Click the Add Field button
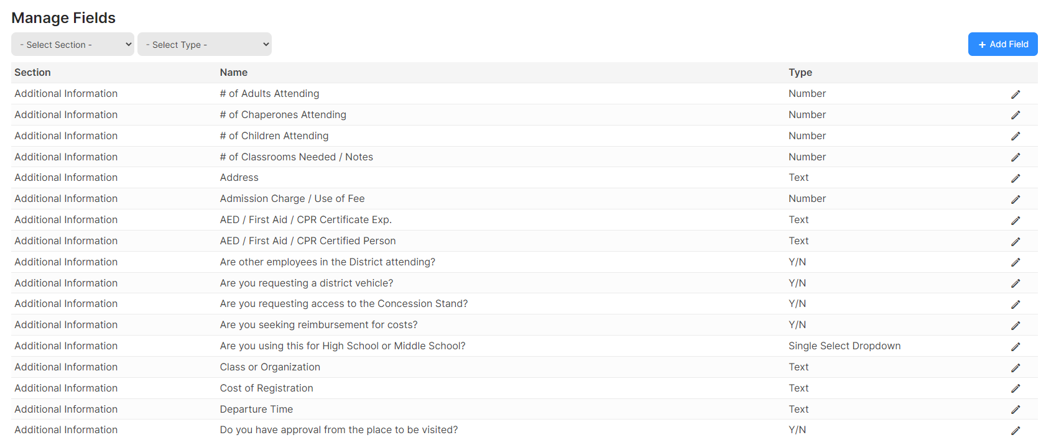Screen dimensions: 1046x440 [x=1002, y=44]
